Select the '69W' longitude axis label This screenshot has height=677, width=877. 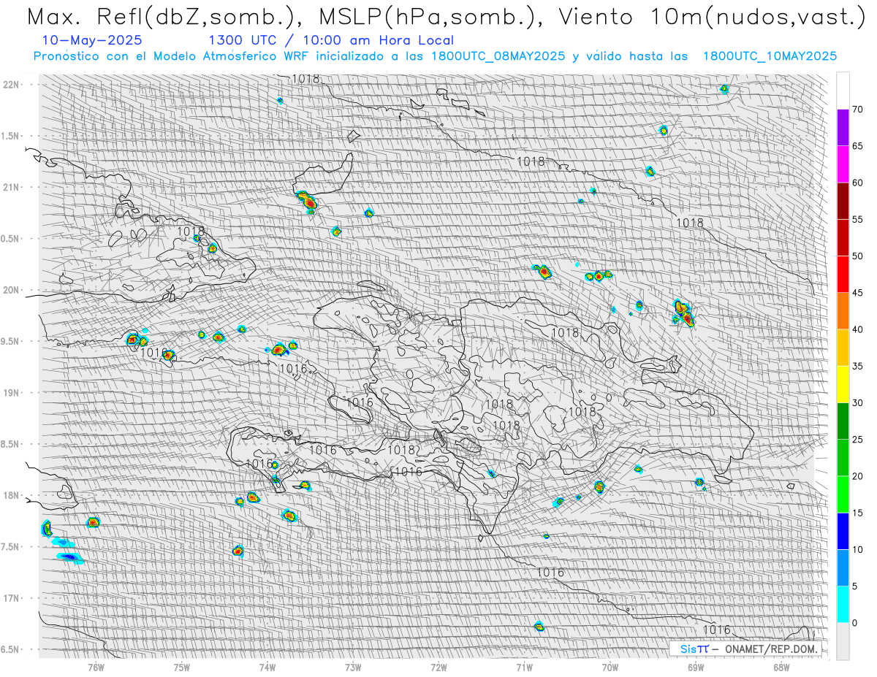click(696, 666)
